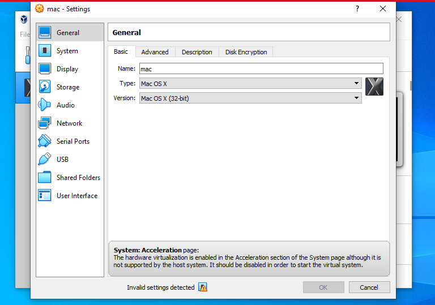Open the Version dropdown showing 32-bit
Screen dimensions: 435x305
coord(250,98)
